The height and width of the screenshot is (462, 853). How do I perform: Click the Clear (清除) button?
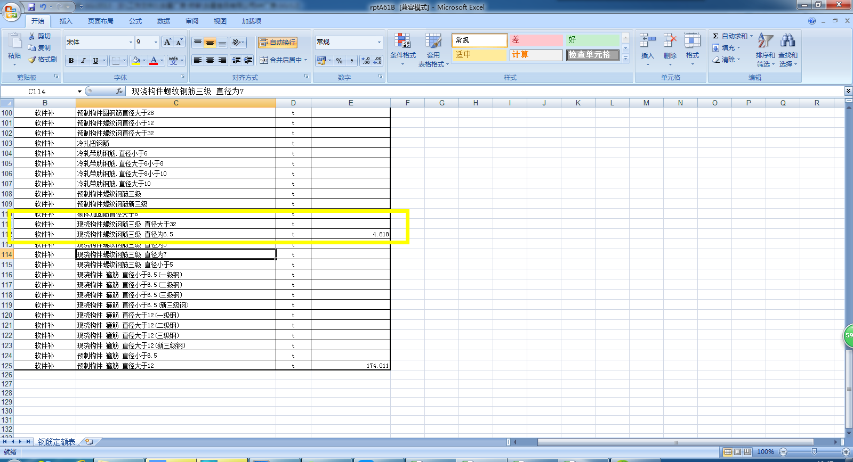(x=726, y=60)
